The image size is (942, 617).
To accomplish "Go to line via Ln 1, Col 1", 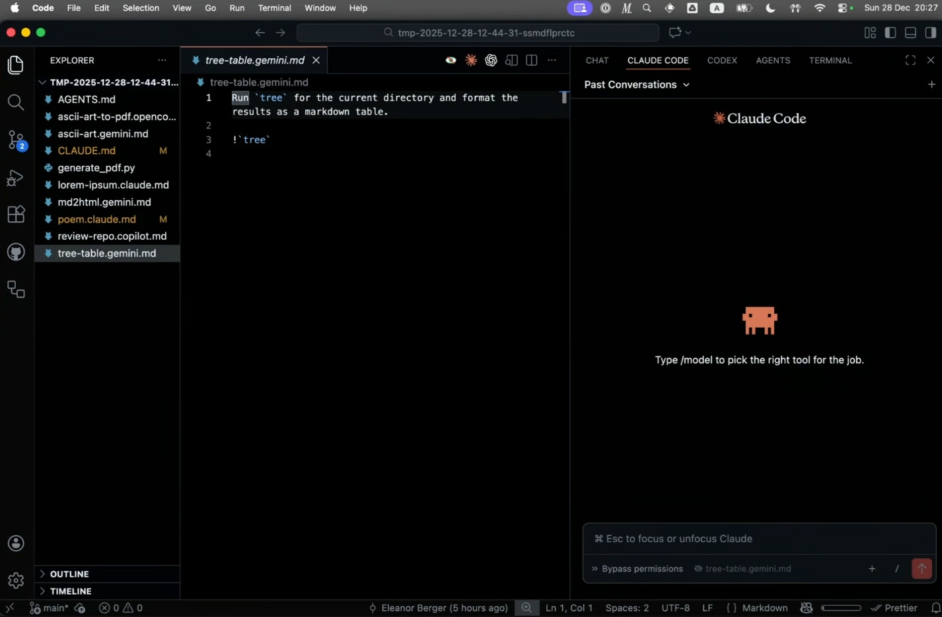I will point(569,608).
